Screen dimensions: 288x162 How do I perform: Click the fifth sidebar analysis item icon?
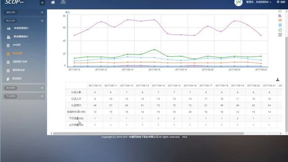click(8, 62)
